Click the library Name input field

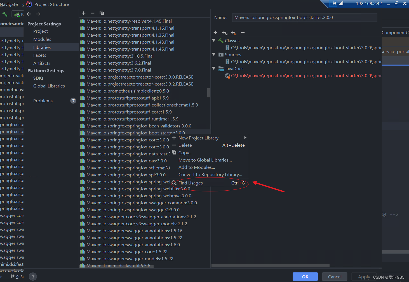pyautogui.click(x=305, y=18)
